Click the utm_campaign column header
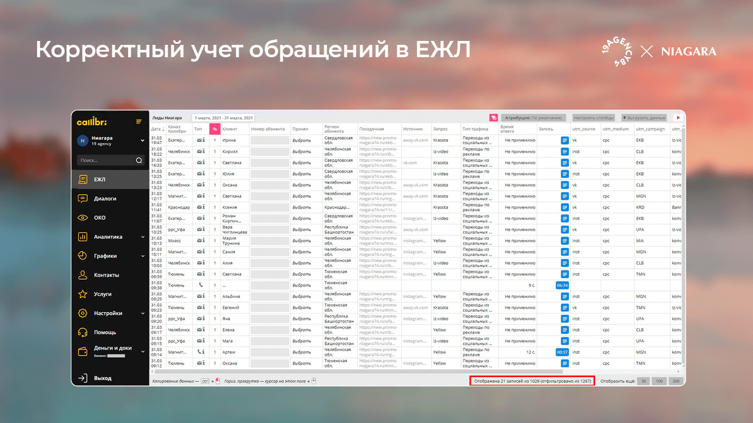Screen dimensions: 753x423 point(650,129)
